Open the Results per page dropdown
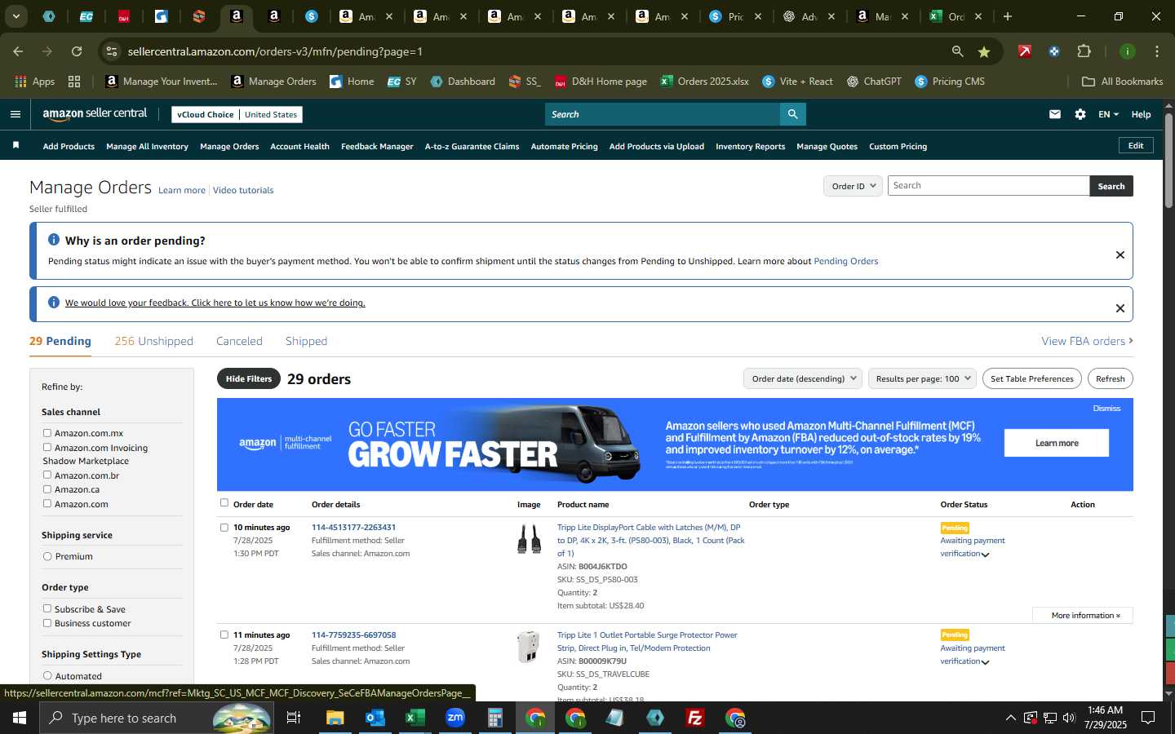Screen dimensions: 1175x734 point(922,378)
